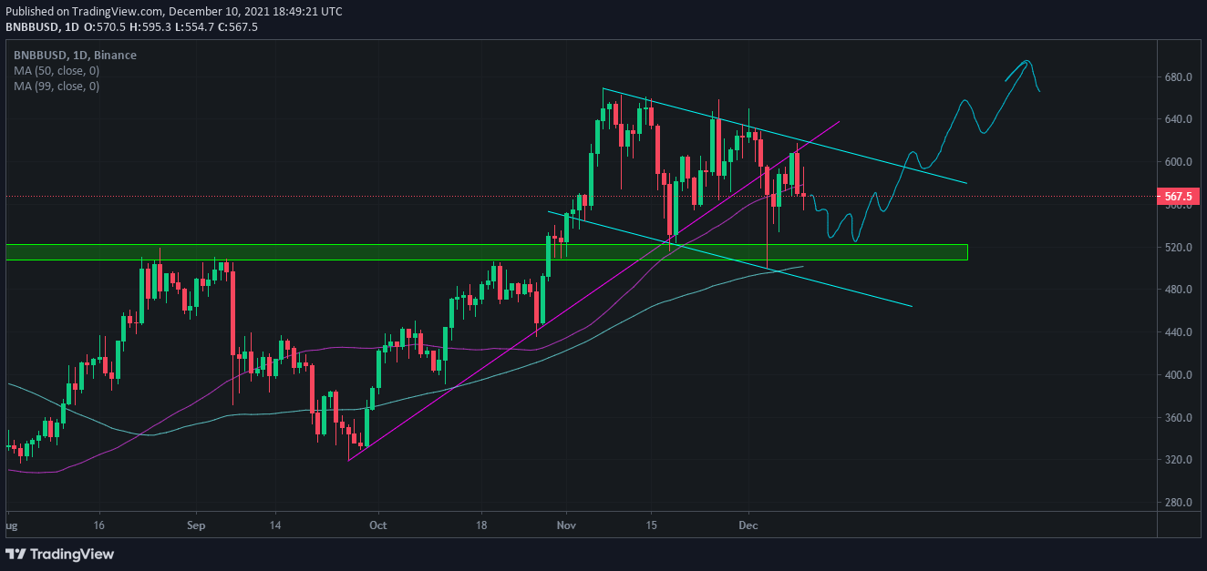Viewport: 1207px width, 571px height.
Task: Click the Dec date label on time axis
Action: tap(748, 525)
